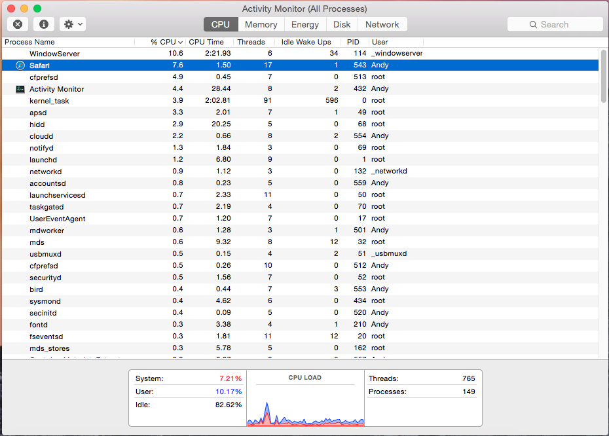Sort by CPU Time column header
This screenshot has width=609, height=436.
click(210, 42)
